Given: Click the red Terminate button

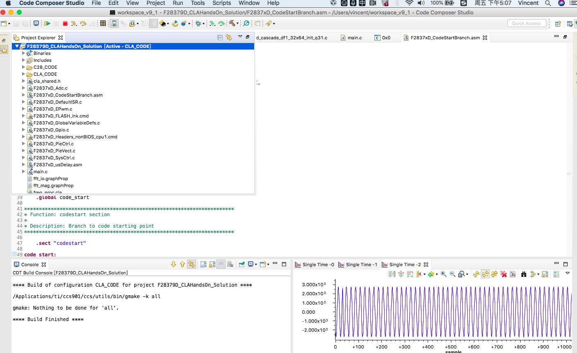Looking at the screenshot, I should 65,23.
